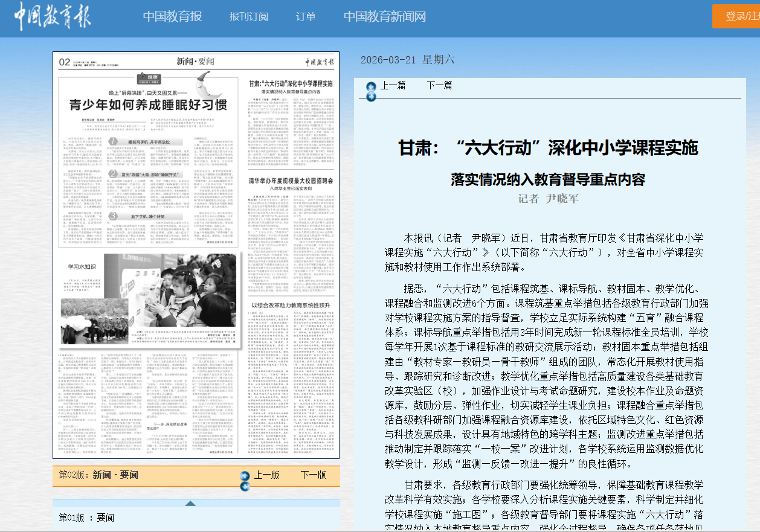The width and height of the screenshot is (760, 532).
Task: Go to 订单 in the top navigation
Action: (306, 17)
